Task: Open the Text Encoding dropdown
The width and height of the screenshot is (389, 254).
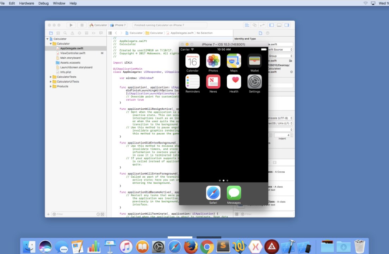Action: pos(280,118)
